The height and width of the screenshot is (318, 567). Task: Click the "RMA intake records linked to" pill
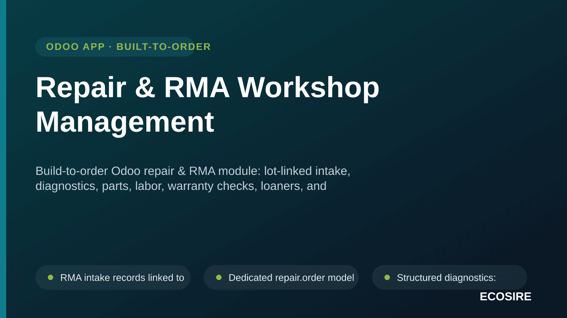(x=113, y=277)
